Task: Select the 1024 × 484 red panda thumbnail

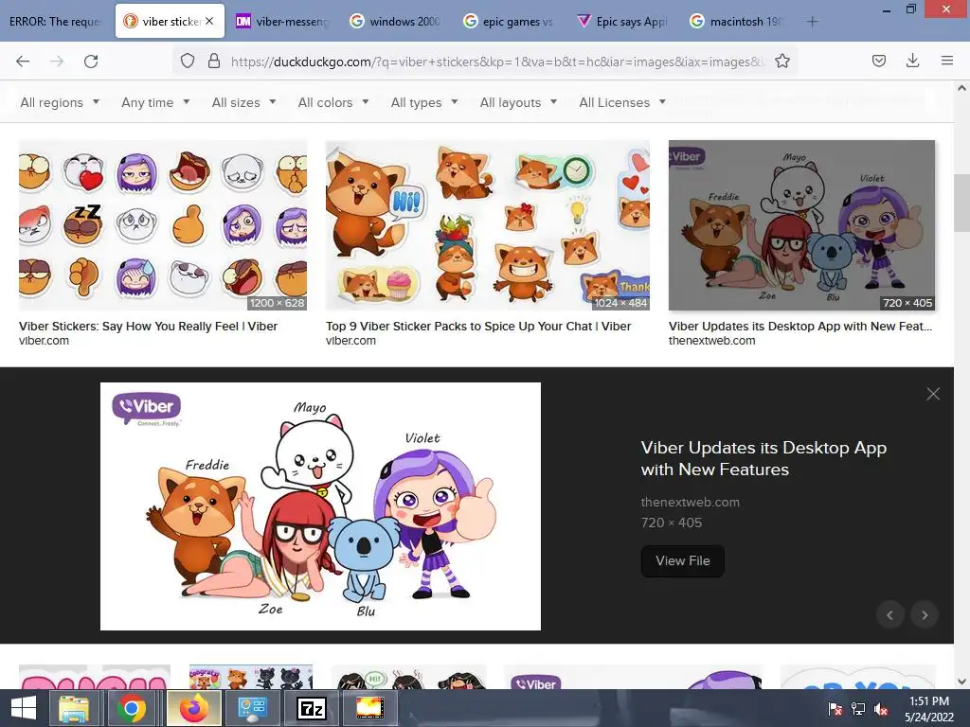Action: pyautogui.click(x=488, y=225)
